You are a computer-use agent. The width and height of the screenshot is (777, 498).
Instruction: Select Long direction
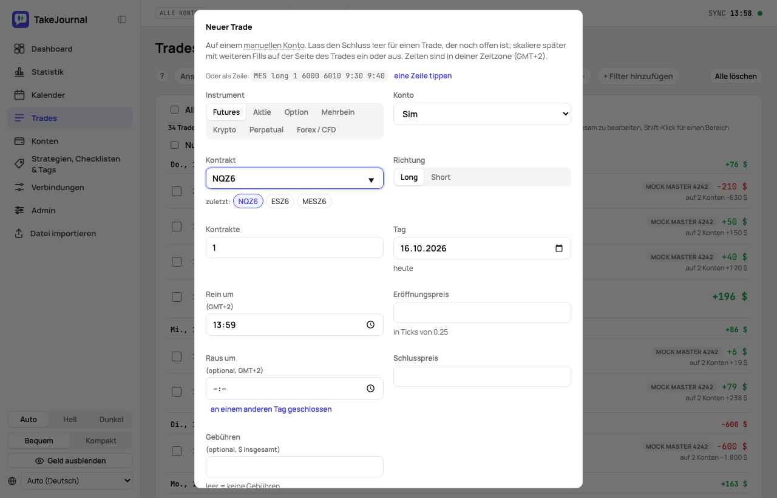pyautogui.click(x=409, y=177)
